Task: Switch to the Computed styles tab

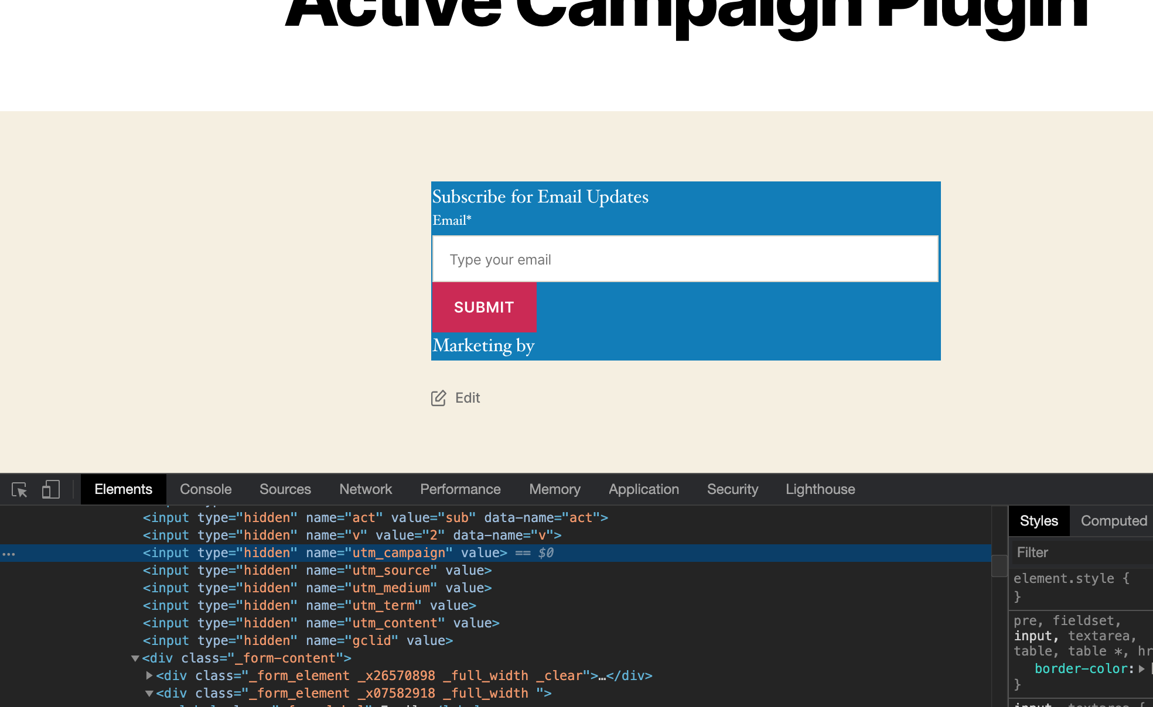Action: pos(1113,521)
